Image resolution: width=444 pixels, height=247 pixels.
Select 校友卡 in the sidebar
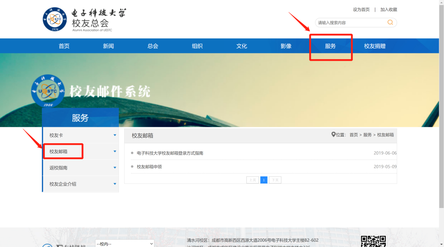tap(56, 135)
